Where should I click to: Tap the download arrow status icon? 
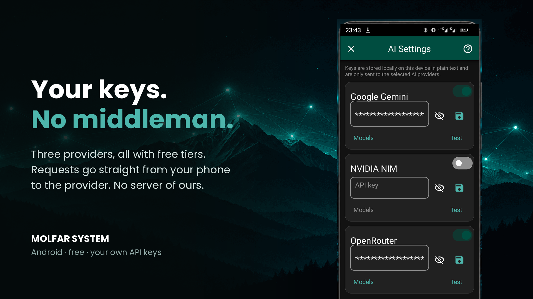(x=368, y=30)
